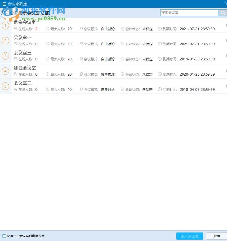Screen dimensions: 227x241
Task: Click the 会议室二 room name
Action: click(23, 83)
